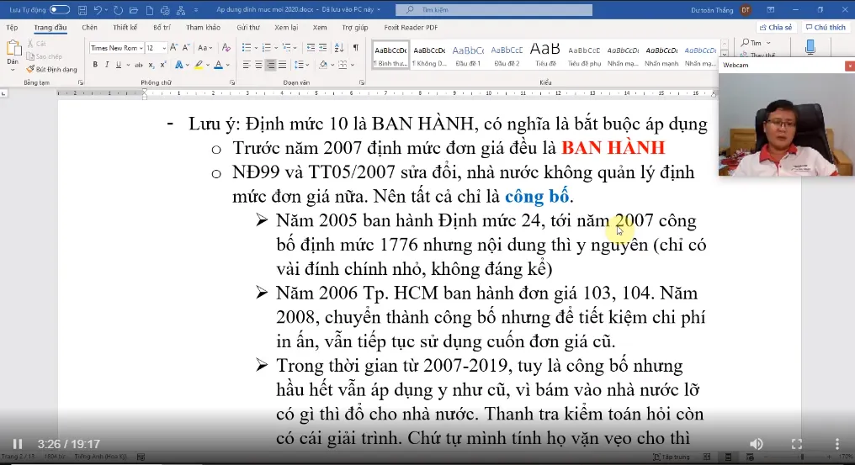The width and height of the screenshot is (855, 465).
Task: Click the Save icon in quick access toolbar
Action: coord(81,9)
